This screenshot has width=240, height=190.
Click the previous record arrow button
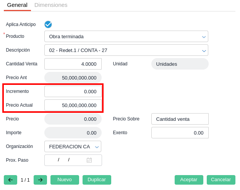(x=10, y=180)
